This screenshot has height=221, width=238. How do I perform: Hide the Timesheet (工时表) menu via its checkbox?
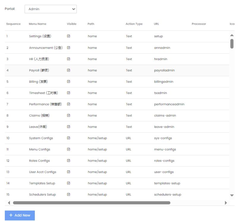click(x=69, y=93)
